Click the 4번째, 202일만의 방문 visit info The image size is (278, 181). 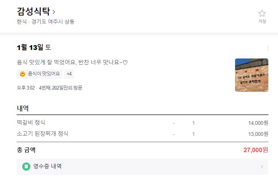pos(60,88)
